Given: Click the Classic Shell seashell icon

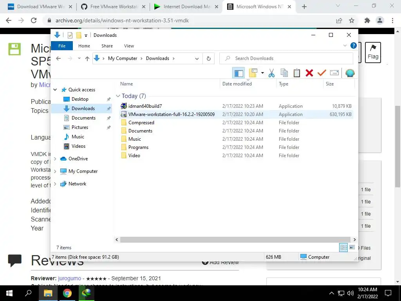Looking at the screenshot, I should (x=350, y=73).
